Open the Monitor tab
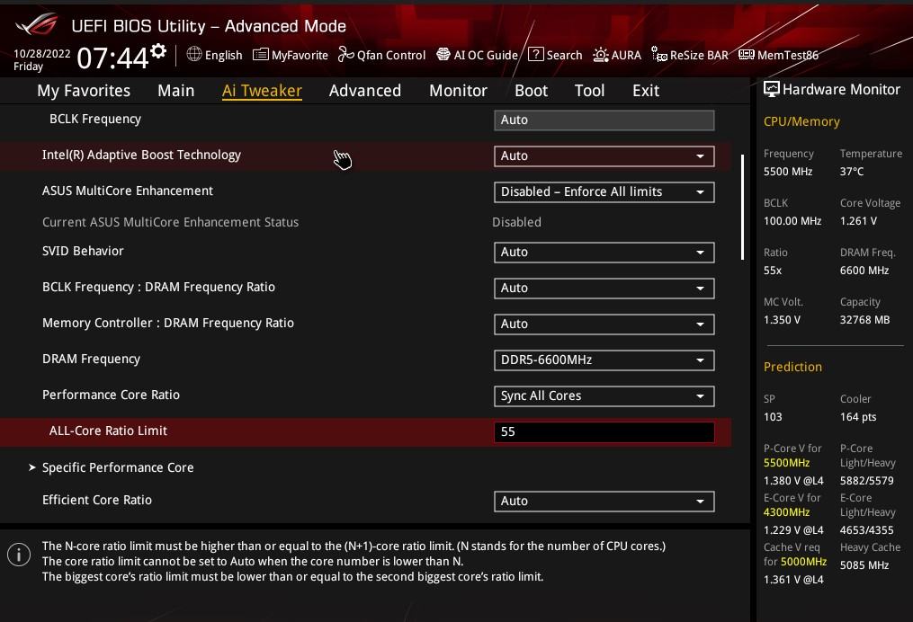The width and height of the screenshot is (913, 622). [x=458, y=91]
